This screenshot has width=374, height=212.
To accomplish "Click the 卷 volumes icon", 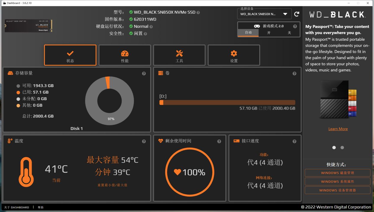I will click(161, 73).
